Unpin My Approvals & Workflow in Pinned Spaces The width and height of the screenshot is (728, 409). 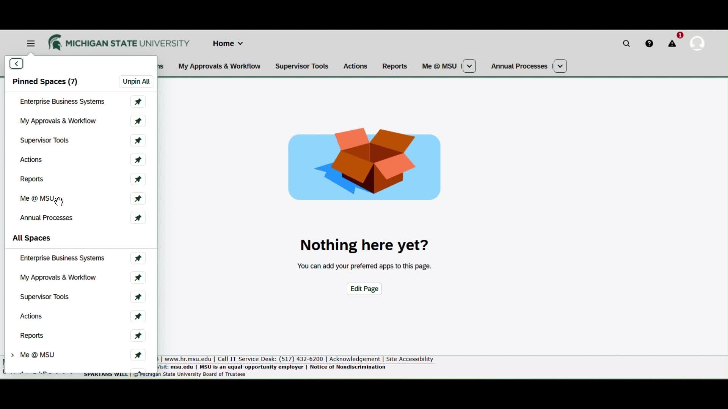[138, 122]
